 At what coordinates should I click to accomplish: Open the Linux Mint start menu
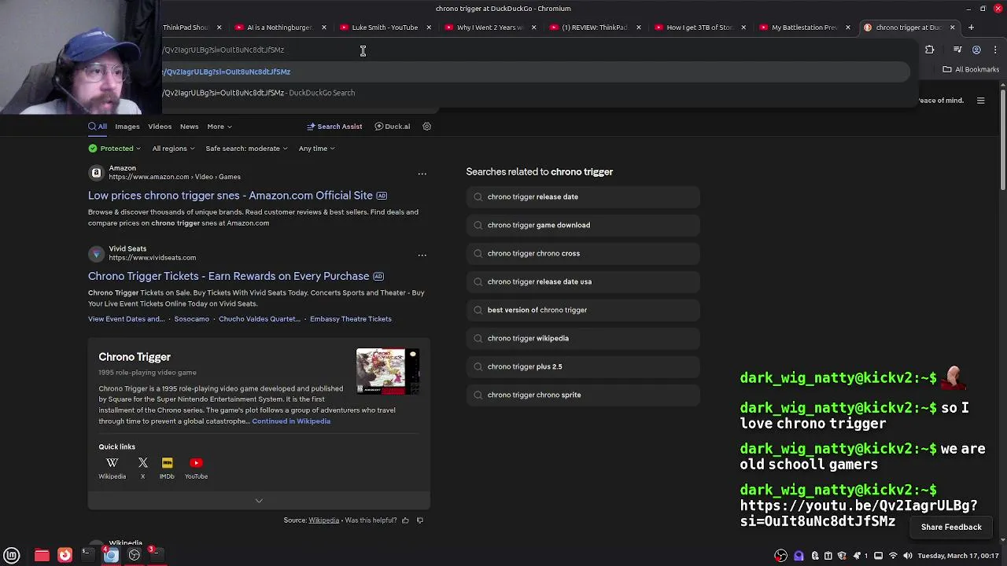click(12, 555)
